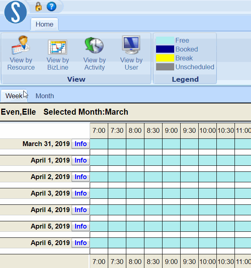Viewport: 251px width, 268px height.
Task: Switch to the Month tab
Action: [45, 96]
